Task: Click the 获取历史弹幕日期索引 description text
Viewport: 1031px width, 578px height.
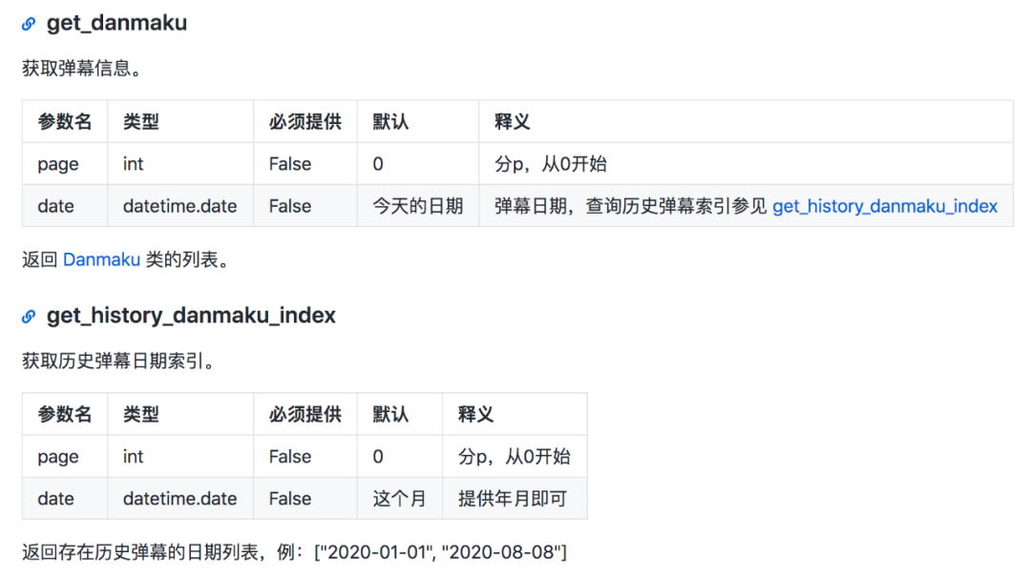Action: click(117, 361)
